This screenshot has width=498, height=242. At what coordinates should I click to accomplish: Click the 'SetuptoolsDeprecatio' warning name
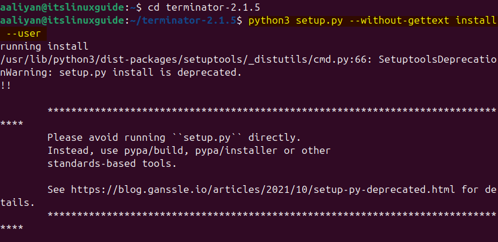436,59
